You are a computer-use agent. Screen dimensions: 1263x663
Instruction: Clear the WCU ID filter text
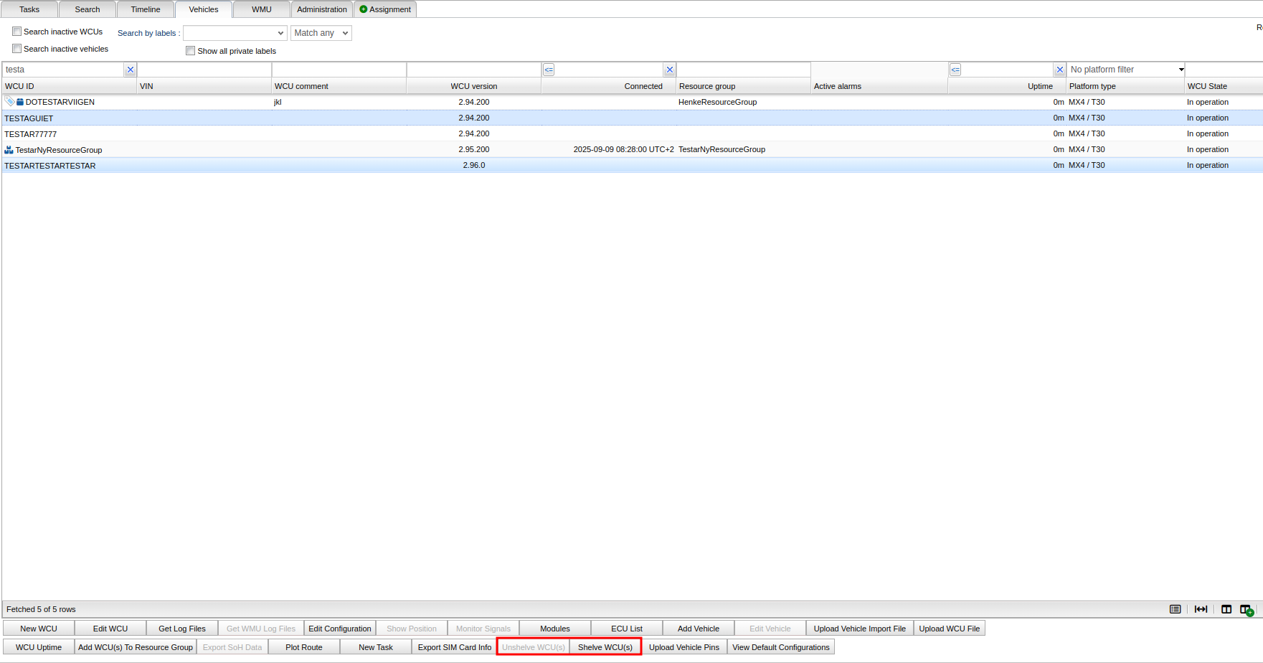130,70
